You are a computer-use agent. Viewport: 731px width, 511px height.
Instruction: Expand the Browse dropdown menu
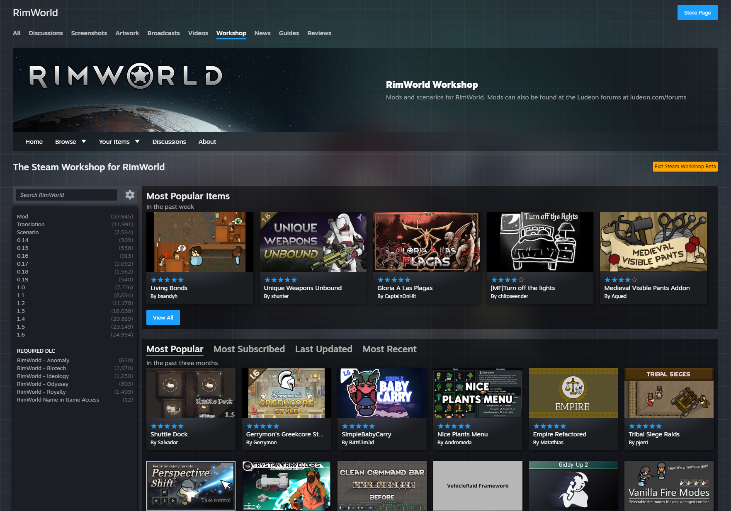pyautogui.click(x=70, y=142)
